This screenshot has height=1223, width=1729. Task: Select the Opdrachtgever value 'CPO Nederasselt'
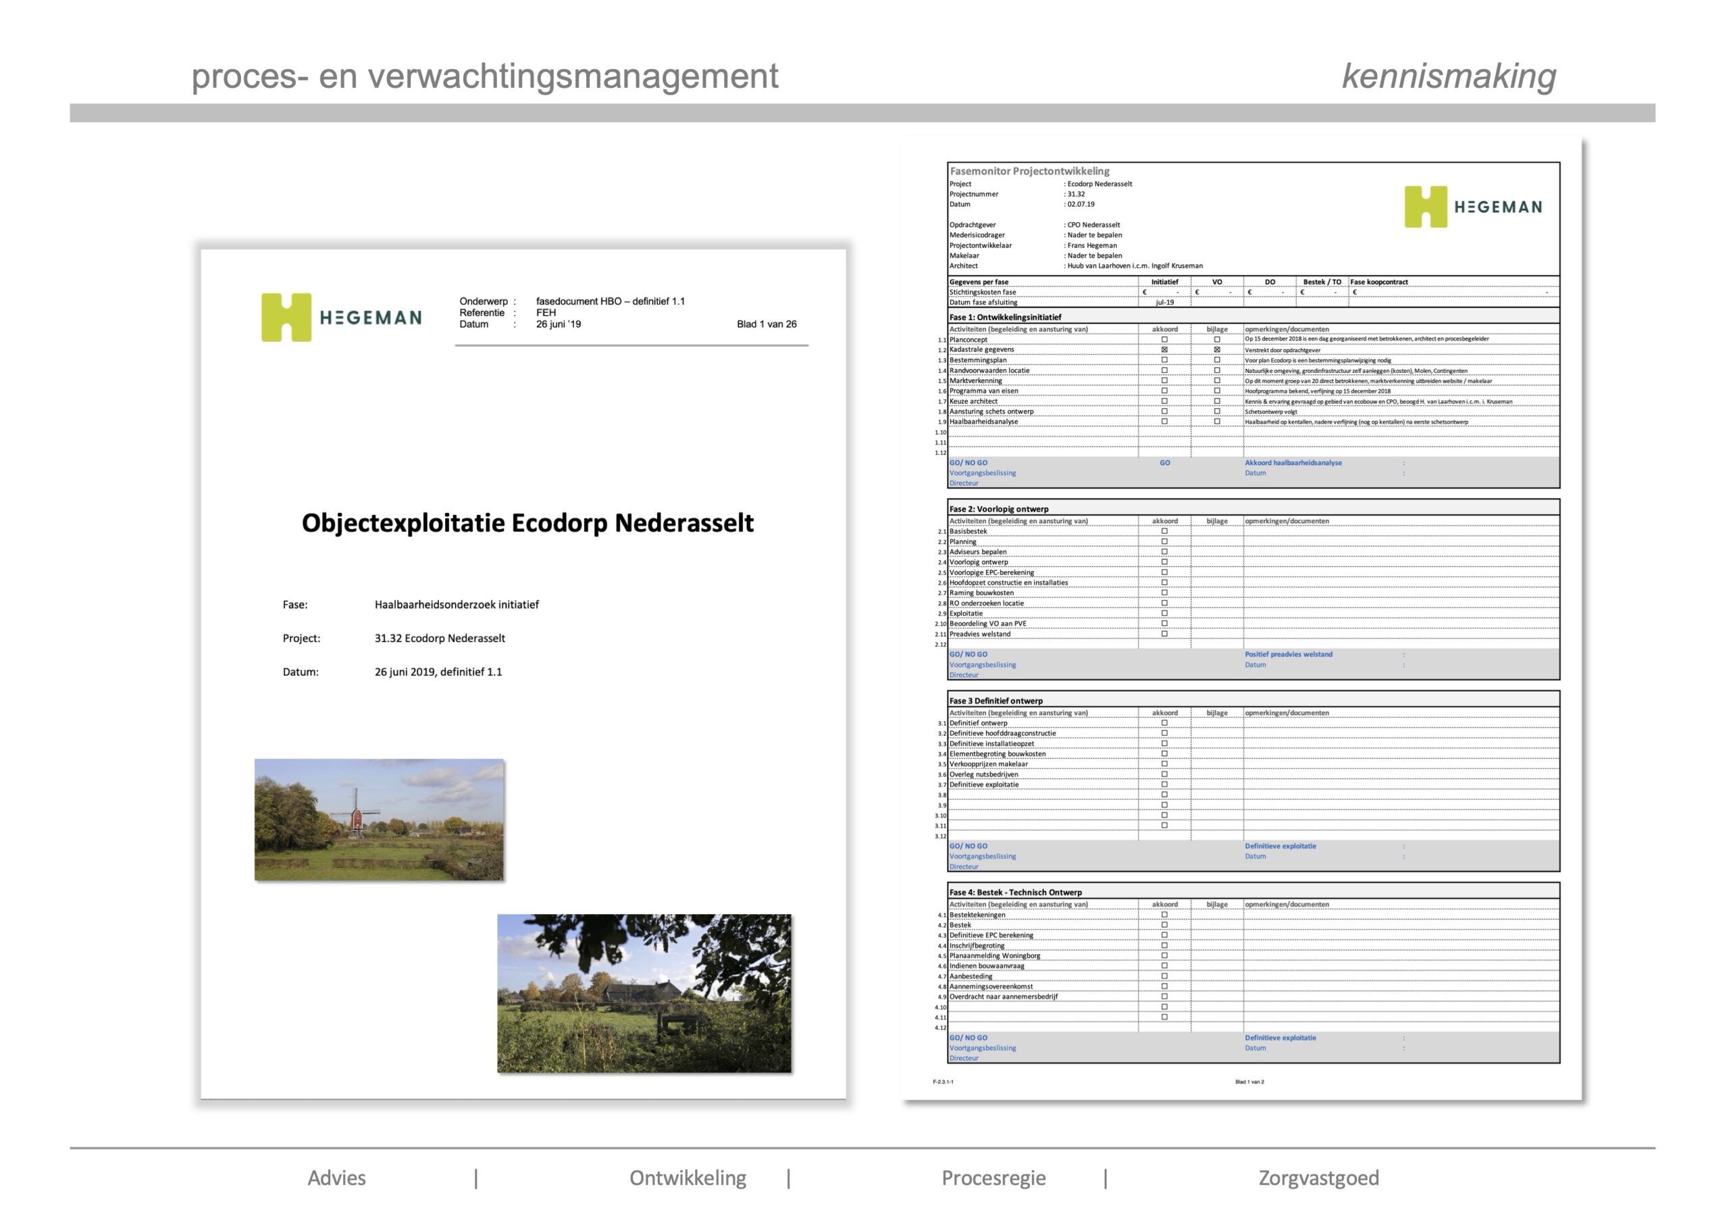pyautogui.click(x=1093, y=224)
